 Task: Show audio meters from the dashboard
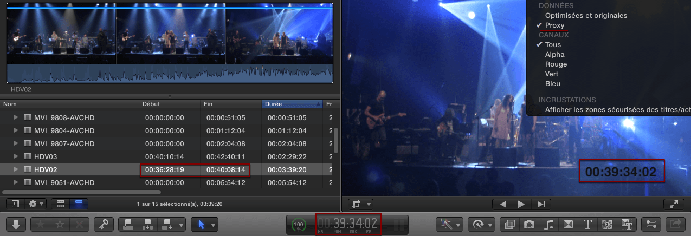coord(399,224)
